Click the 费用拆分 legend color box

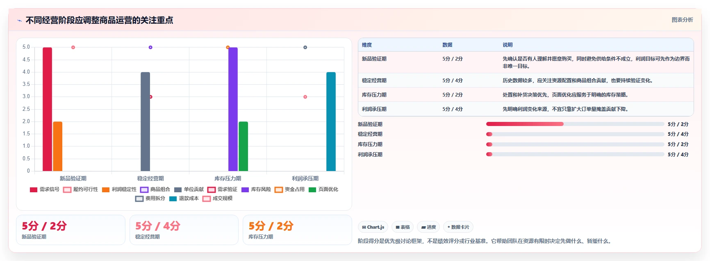(x=139, y=199)
